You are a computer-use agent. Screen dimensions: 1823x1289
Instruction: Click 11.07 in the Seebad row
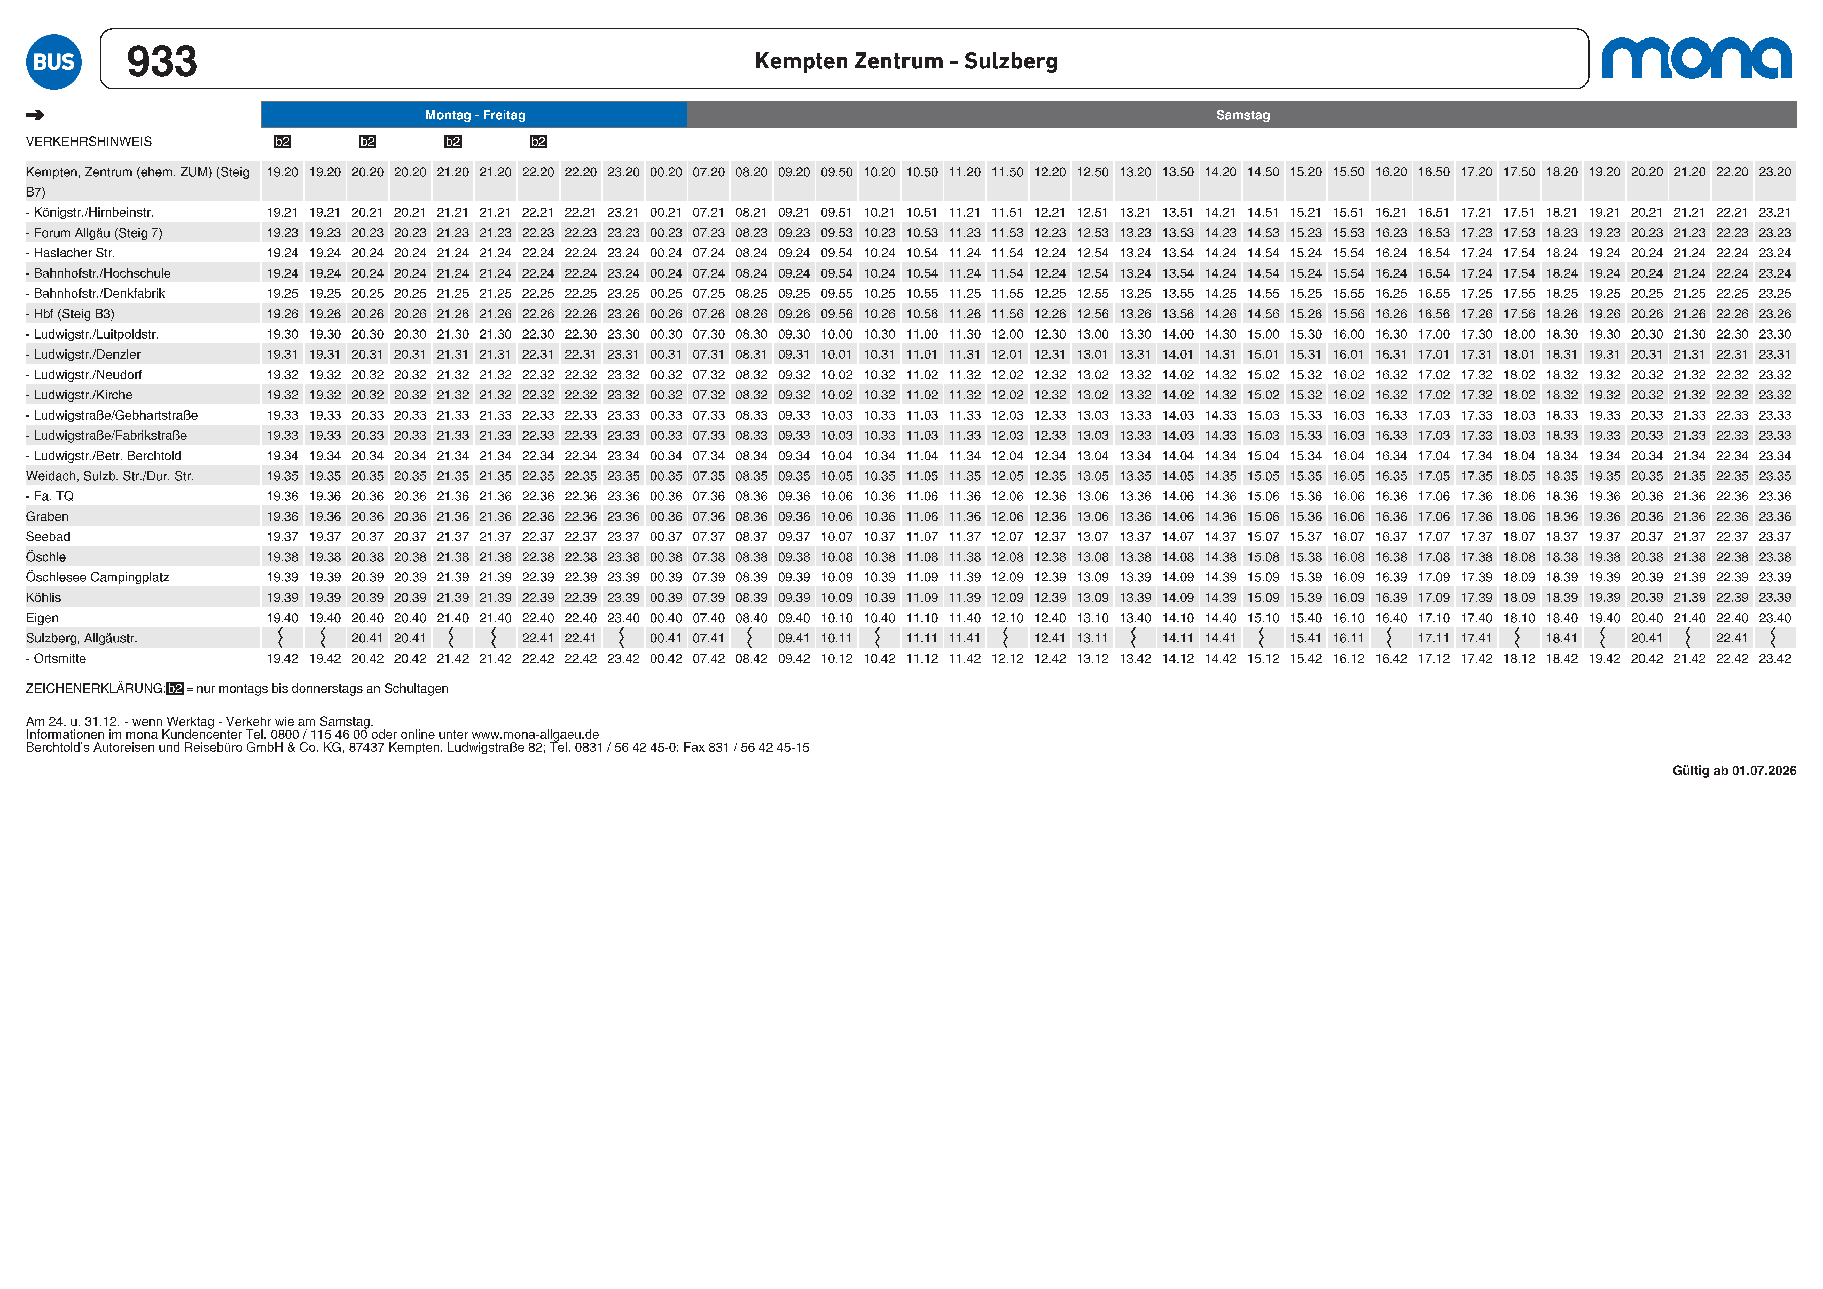point(922,537)
